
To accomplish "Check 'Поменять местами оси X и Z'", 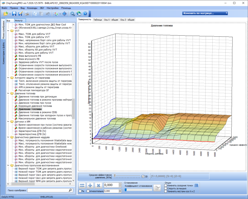I will (x=166, y=192).
